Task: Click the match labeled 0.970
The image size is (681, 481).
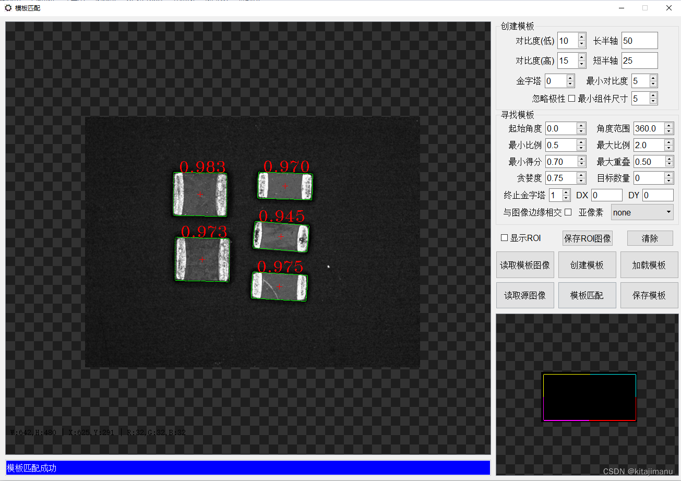Action: pyautogui.click(x=285, y=186)
